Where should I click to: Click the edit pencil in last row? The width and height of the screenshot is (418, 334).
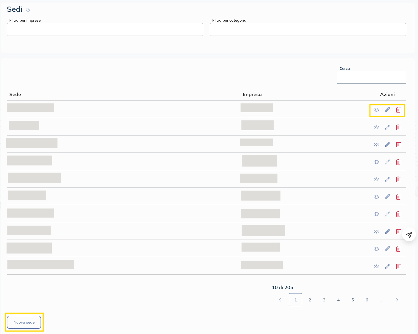[x=387, y=266]
